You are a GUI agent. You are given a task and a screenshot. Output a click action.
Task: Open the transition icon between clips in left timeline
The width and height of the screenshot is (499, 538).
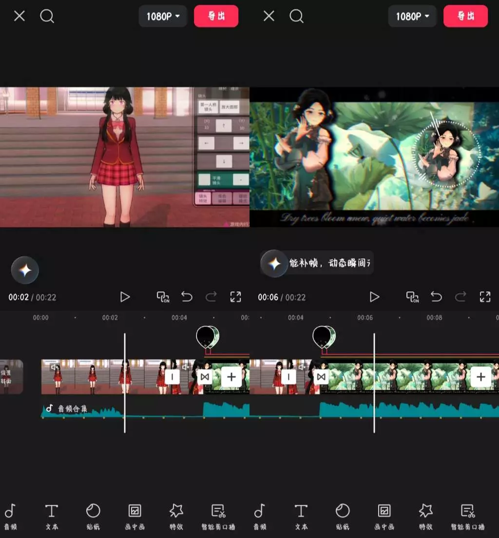coord(205,377)
